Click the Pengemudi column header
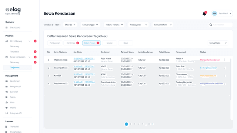Screen dimensions: 237x133 [181, 52]
